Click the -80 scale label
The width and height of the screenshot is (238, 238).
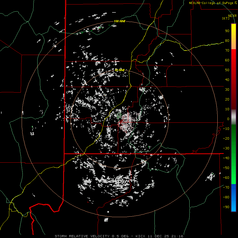226,197
